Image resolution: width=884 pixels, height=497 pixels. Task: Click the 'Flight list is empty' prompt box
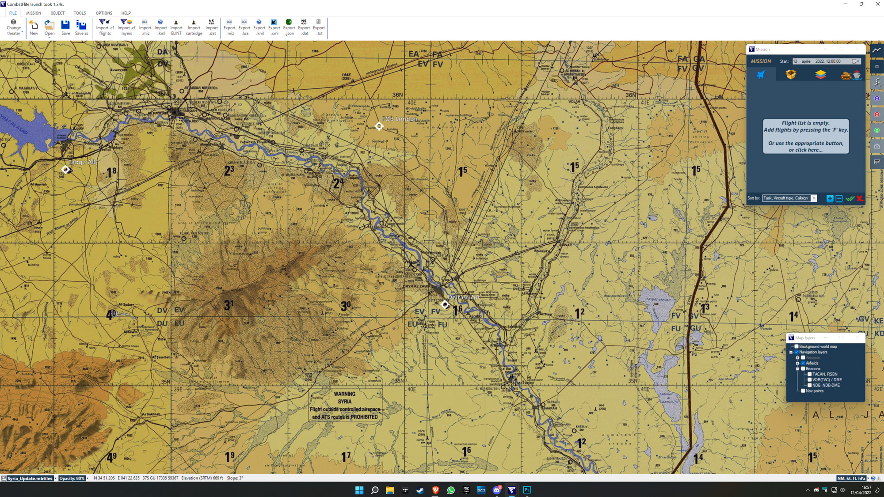click(805, 136)
